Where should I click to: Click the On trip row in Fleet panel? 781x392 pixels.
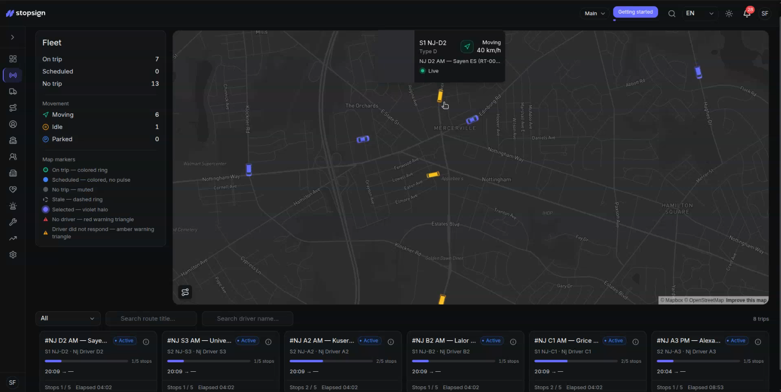(101, 59)
